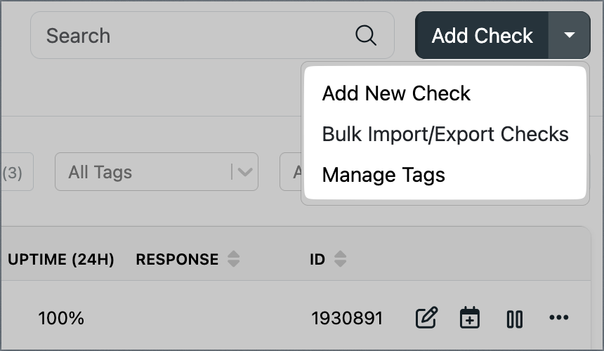Choose Bulk Import/Export Checks
The height and width of the screenshot is (351, 604).
click(445, 134)
